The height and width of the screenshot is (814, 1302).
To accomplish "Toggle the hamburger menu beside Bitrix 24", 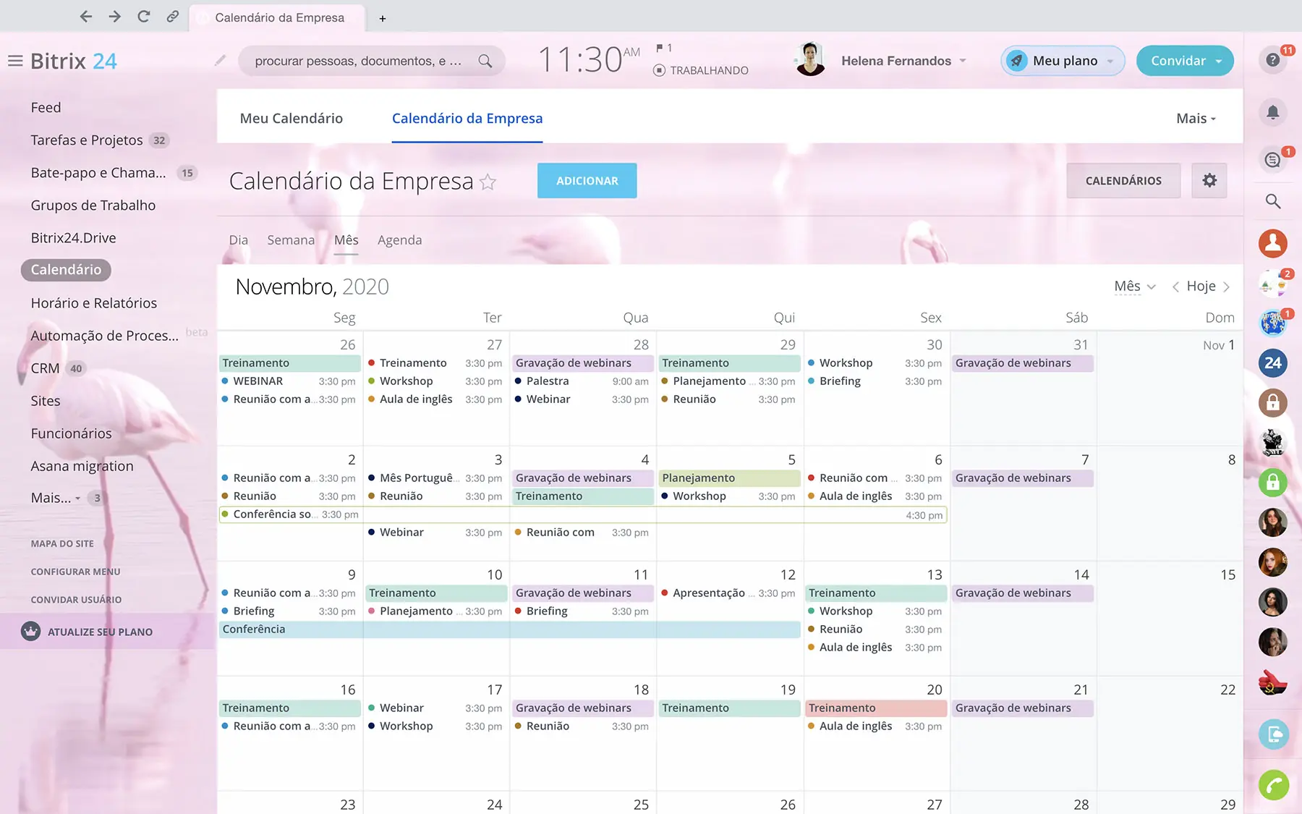I will coord(15,61).
